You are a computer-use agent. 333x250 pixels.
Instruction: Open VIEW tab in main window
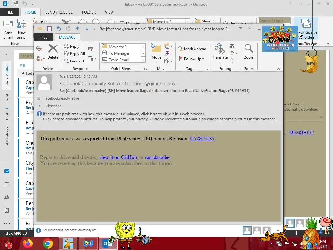pos(109,12)
